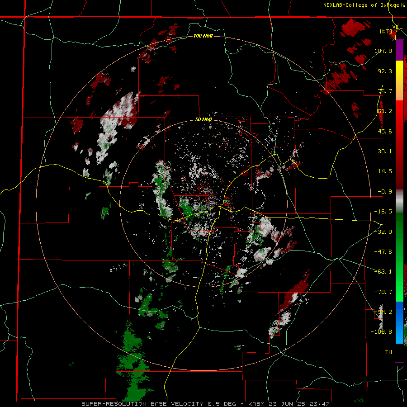Click the [KT] units label

coord(385,31)
